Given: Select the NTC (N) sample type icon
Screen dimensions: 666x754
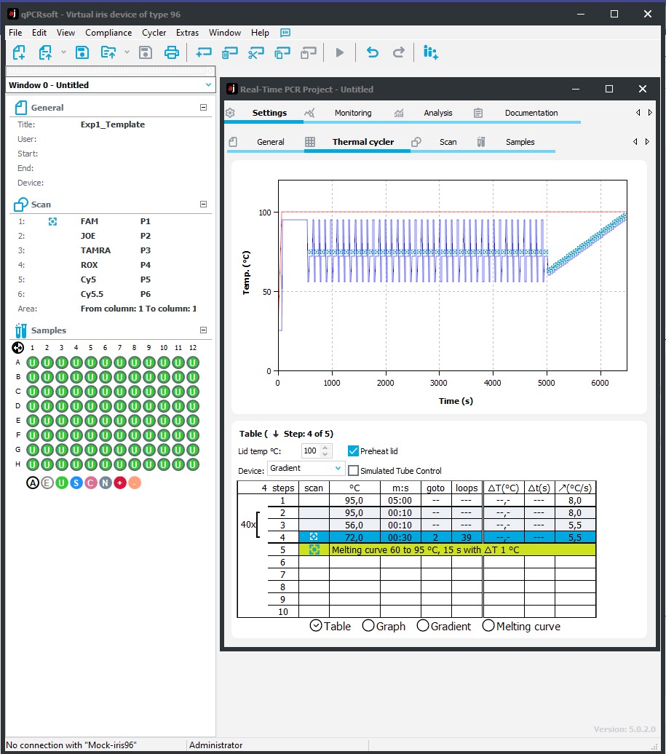Looking at the screenshot, I should pyautogui.click(x=106, y=483).
